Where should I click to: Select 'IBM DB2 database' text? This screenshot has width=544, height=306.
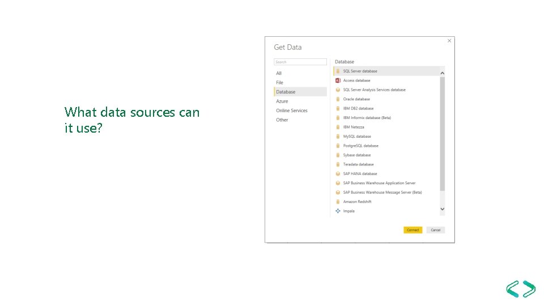click(358, 109)
